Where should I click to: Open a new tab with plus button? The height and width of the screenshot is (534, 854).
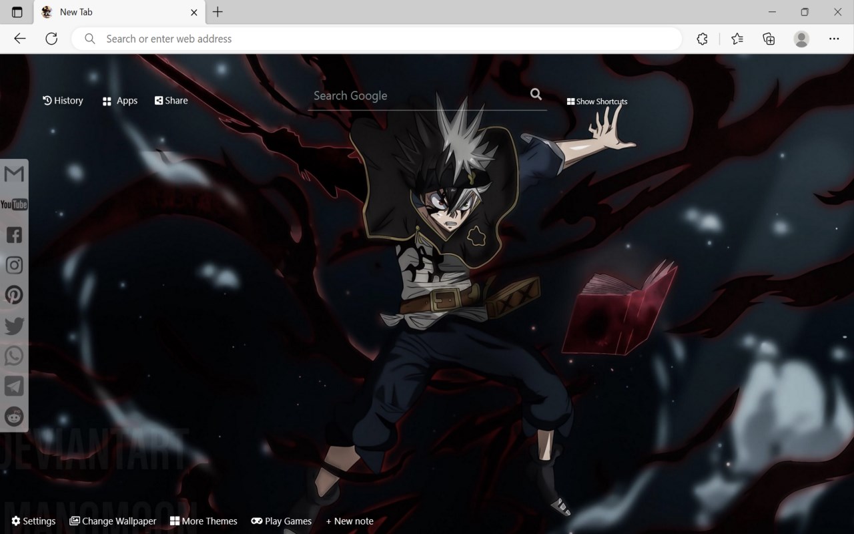pos(218,12)
